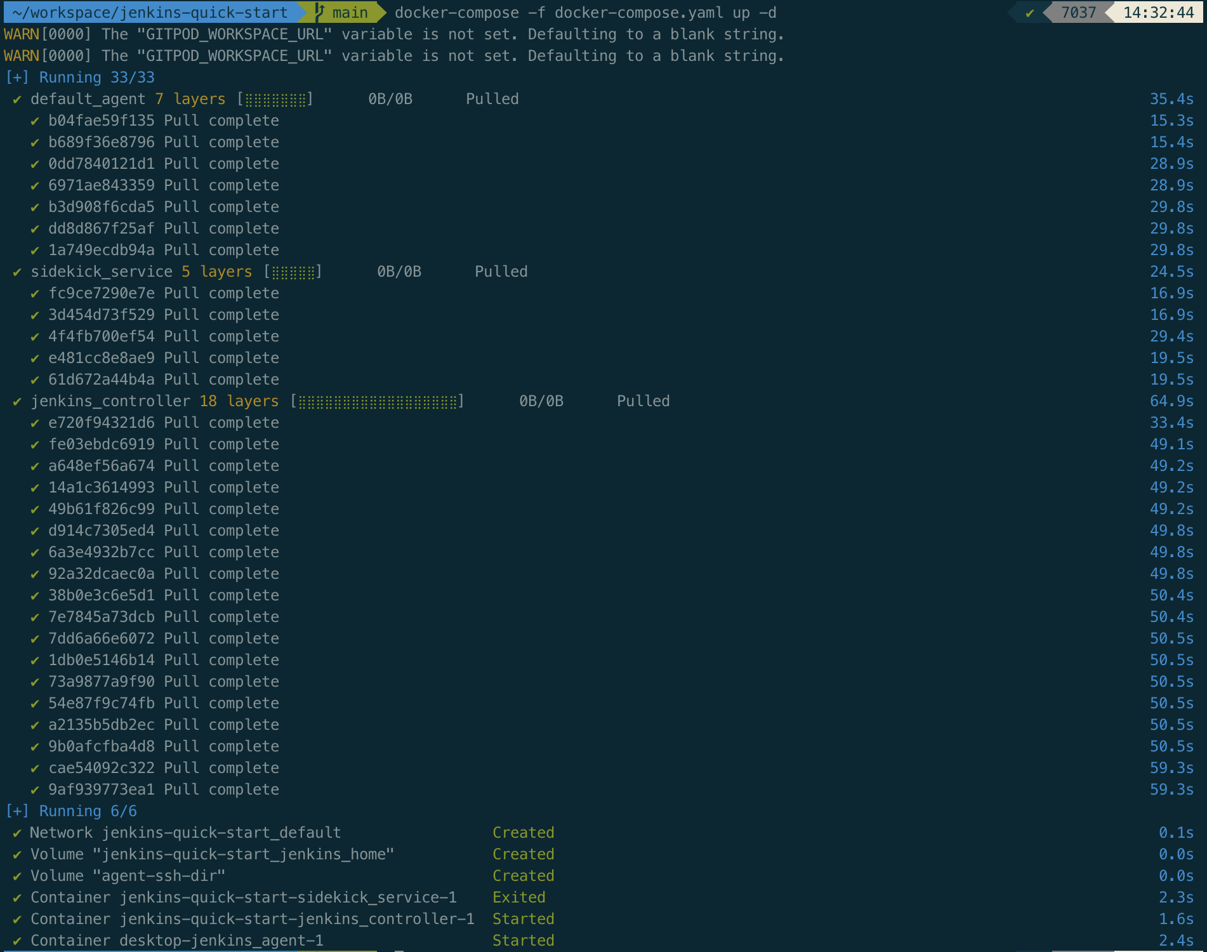Click Started status for jenkins_controller container
1207x952 pixels.
pos(524,919)
